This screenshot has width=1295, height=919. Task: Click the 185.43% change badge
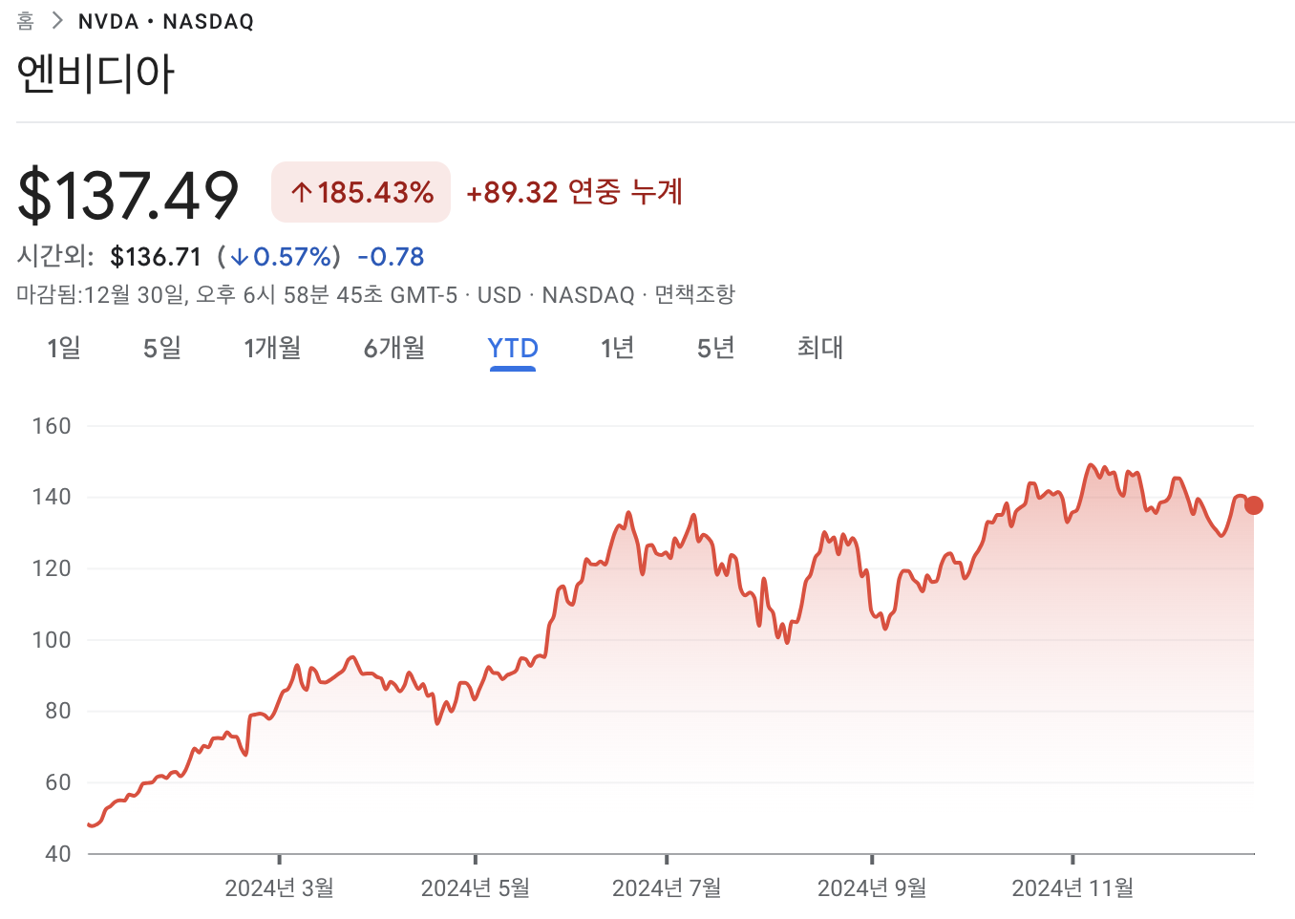click(x=361, y=192)
